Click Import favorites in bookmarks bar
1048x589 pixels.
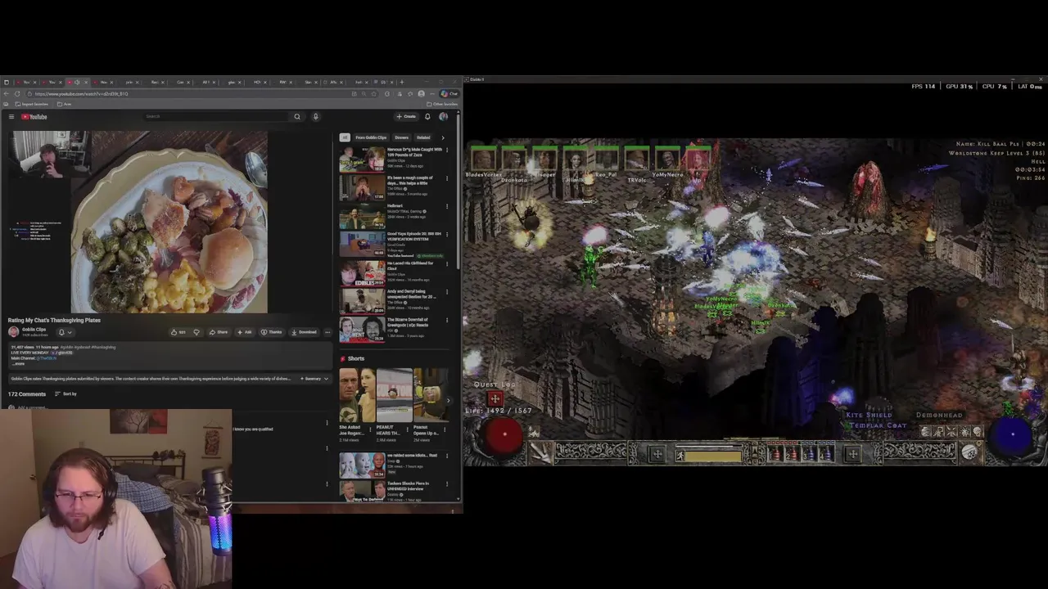click(32, 104)
